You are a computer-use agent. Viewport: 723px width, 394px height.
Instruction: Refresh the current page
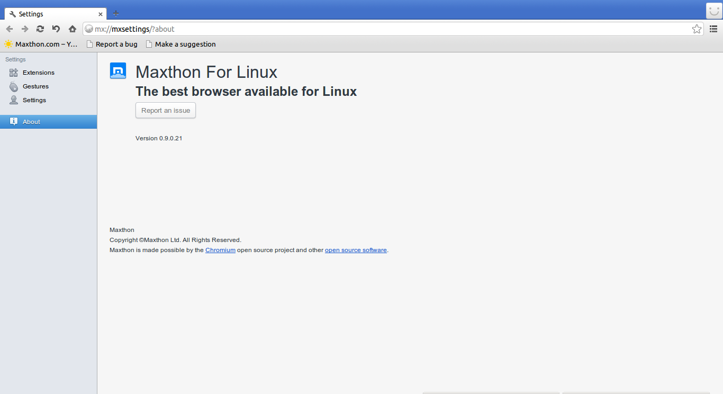coord(40,29)
